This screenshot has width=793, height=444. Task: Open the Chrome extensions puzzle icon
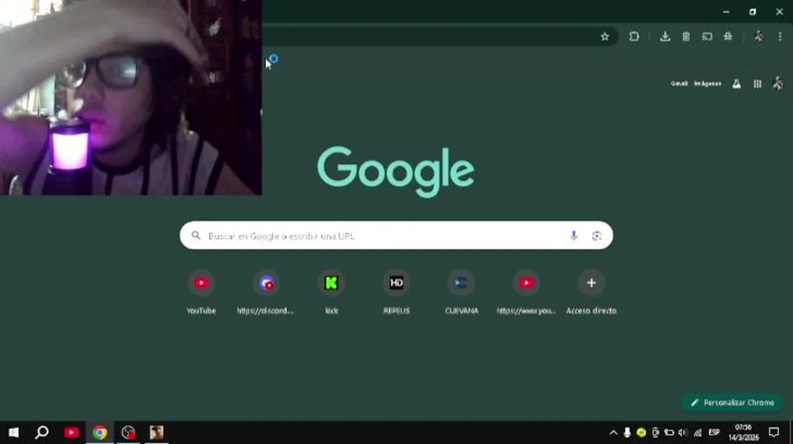pos(634,36)
